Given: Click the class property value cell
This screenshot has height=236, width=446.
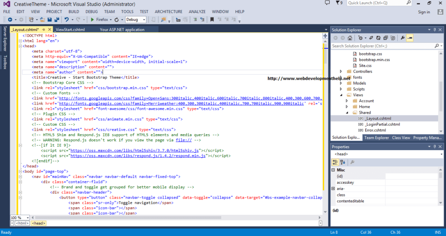Looking at the screenshot, I should pos(412,195).
